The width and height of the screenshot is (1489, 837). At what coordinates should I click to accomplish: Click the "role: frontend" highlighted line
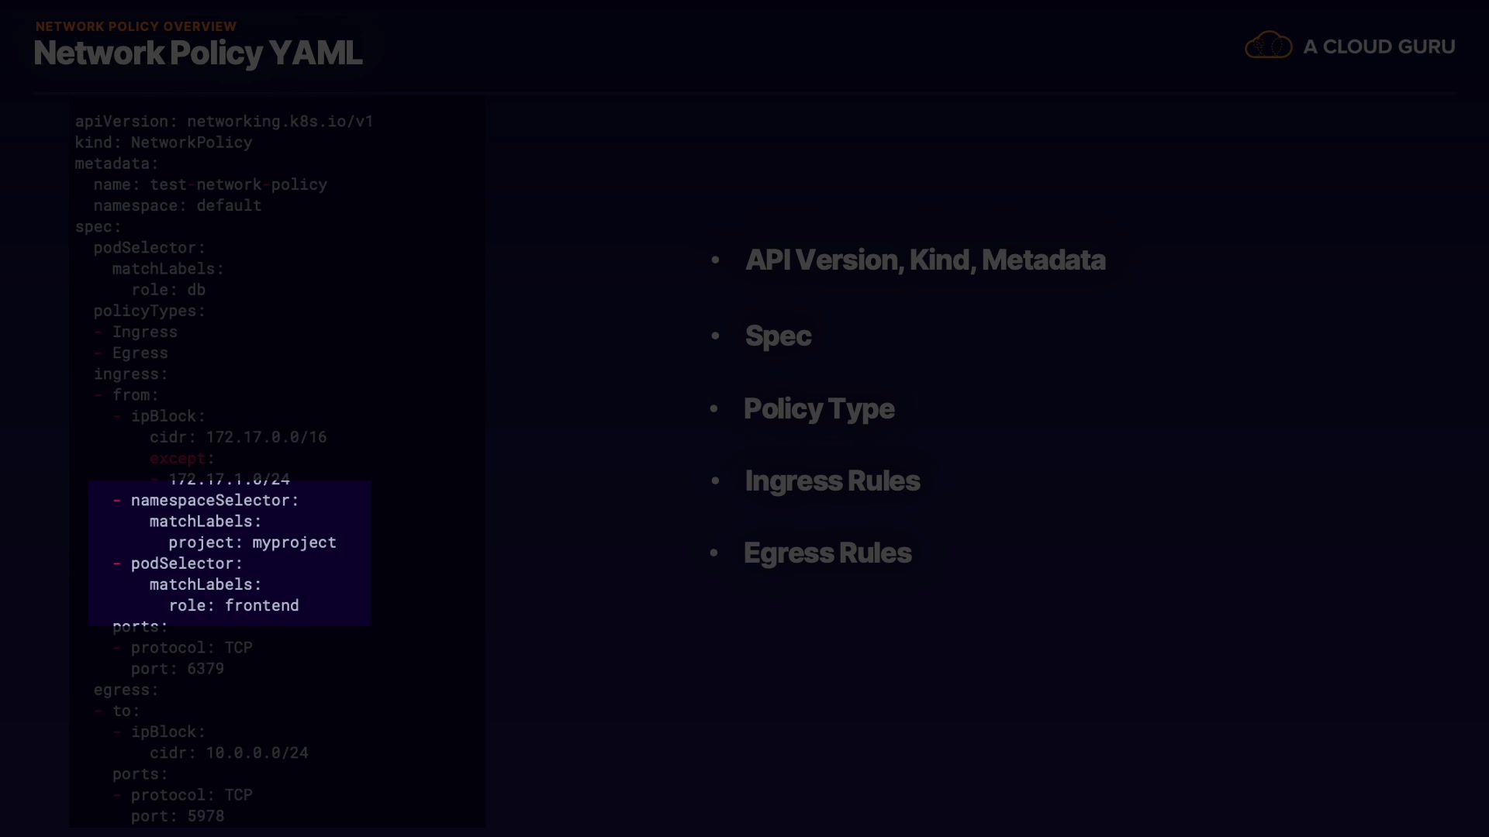(233, 606)
